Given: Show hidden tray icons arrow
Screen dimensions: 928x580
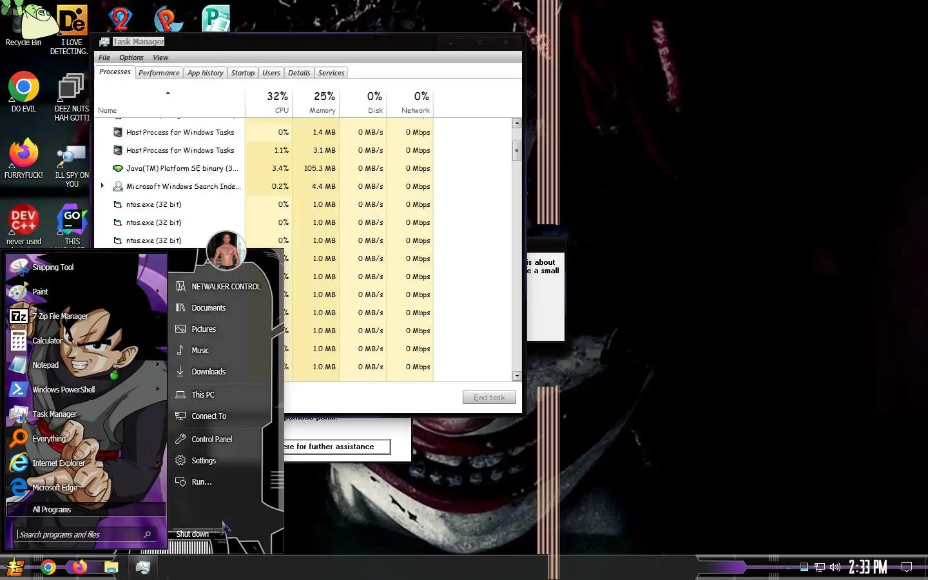Looking at the screenshot, I should point(788,568).
